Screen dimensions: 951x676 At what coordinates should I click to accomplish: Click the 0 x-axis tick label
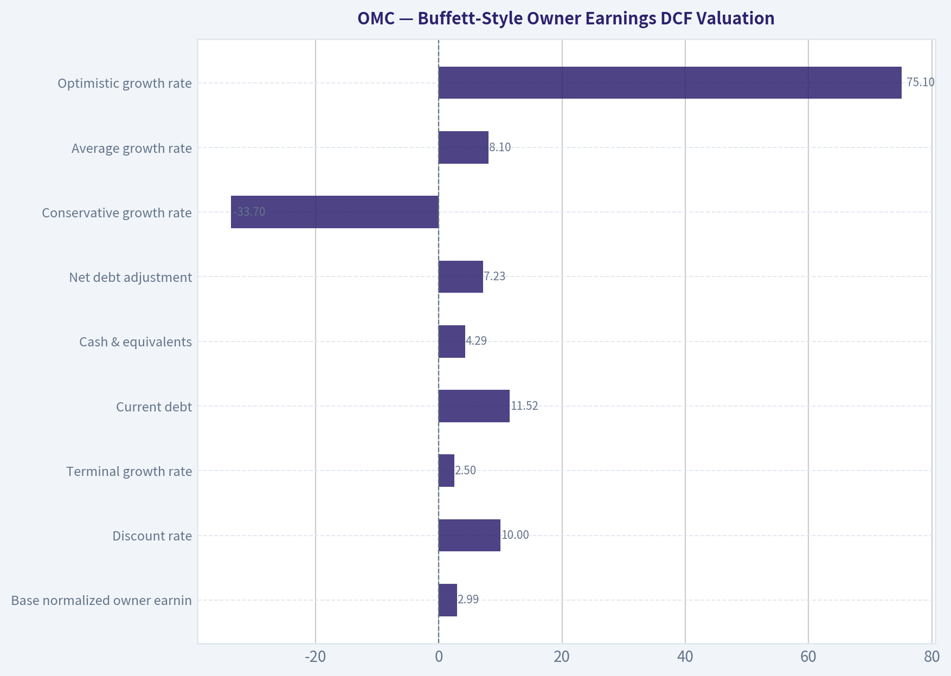(439, 656)
